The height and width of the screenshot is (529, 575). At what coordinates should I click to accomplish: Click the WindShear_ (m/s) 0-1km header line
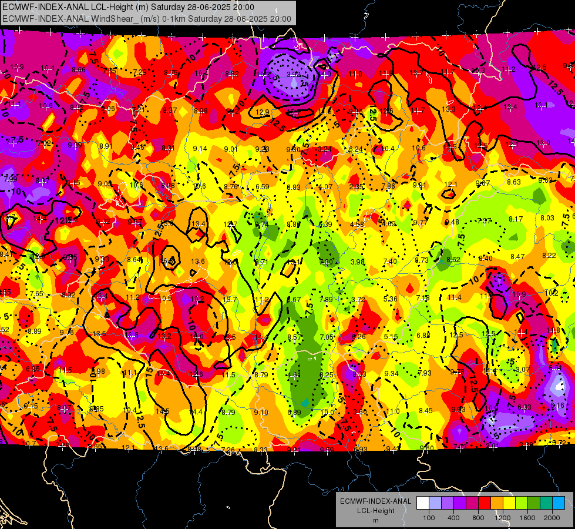click(x=147, y=19)
